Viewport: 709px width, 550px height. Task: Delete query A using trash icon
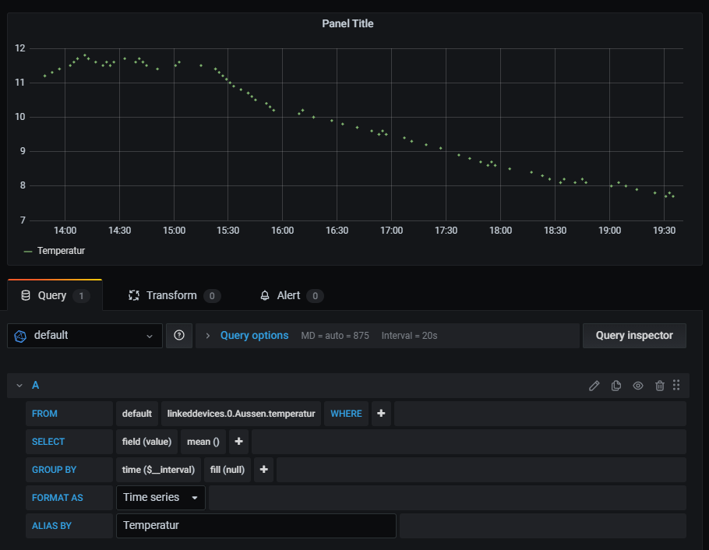click(x=660, y=386)
